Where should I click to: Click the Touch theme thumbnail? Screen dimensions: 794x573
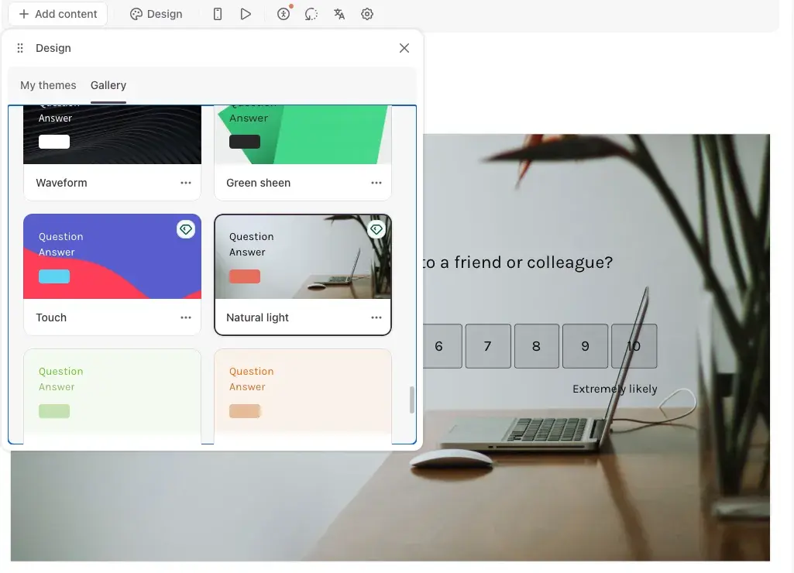(112, 256)
